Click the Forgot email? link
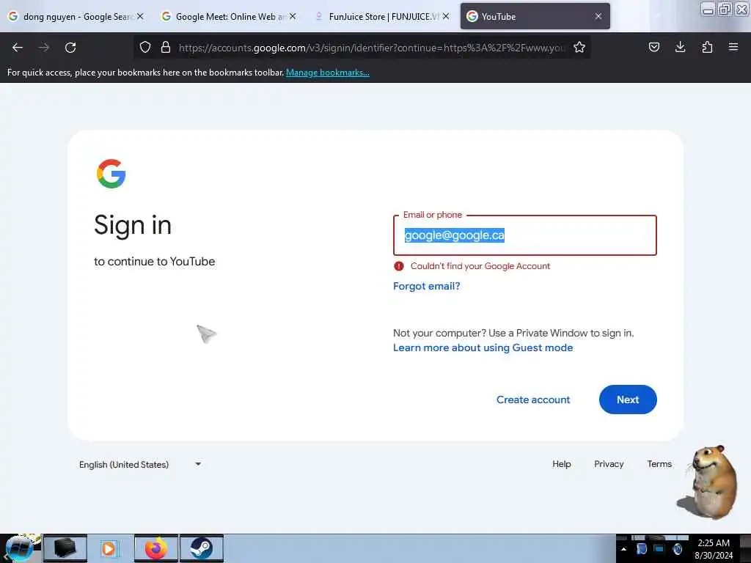 pyautogui.click(x=426, y=287)
